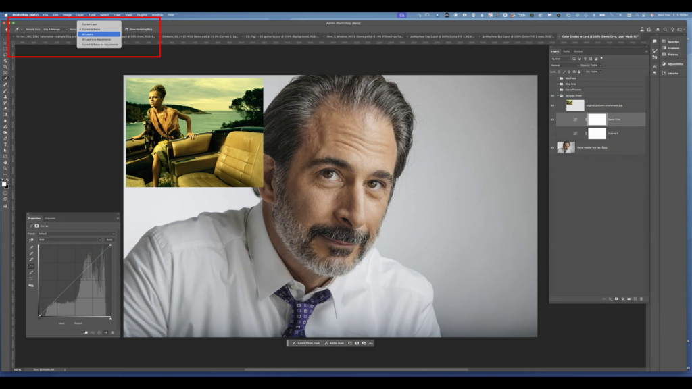
Task: Expand the Cross Process layer group
Action: coord(558,90)
